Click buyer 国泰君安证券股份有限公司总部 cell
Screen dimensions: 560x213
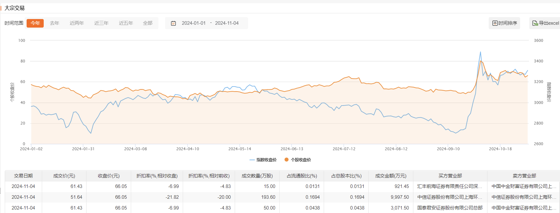[450, 208]
